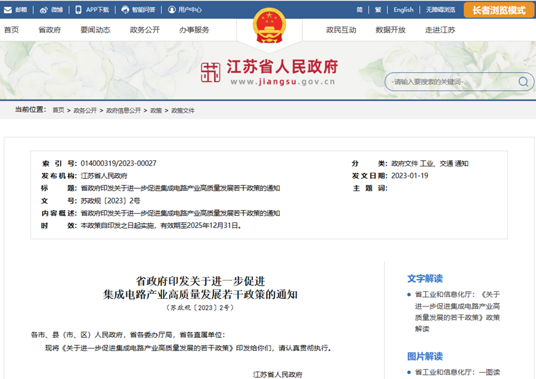Open the 一图读 picture interpretation link

point(457,372)
